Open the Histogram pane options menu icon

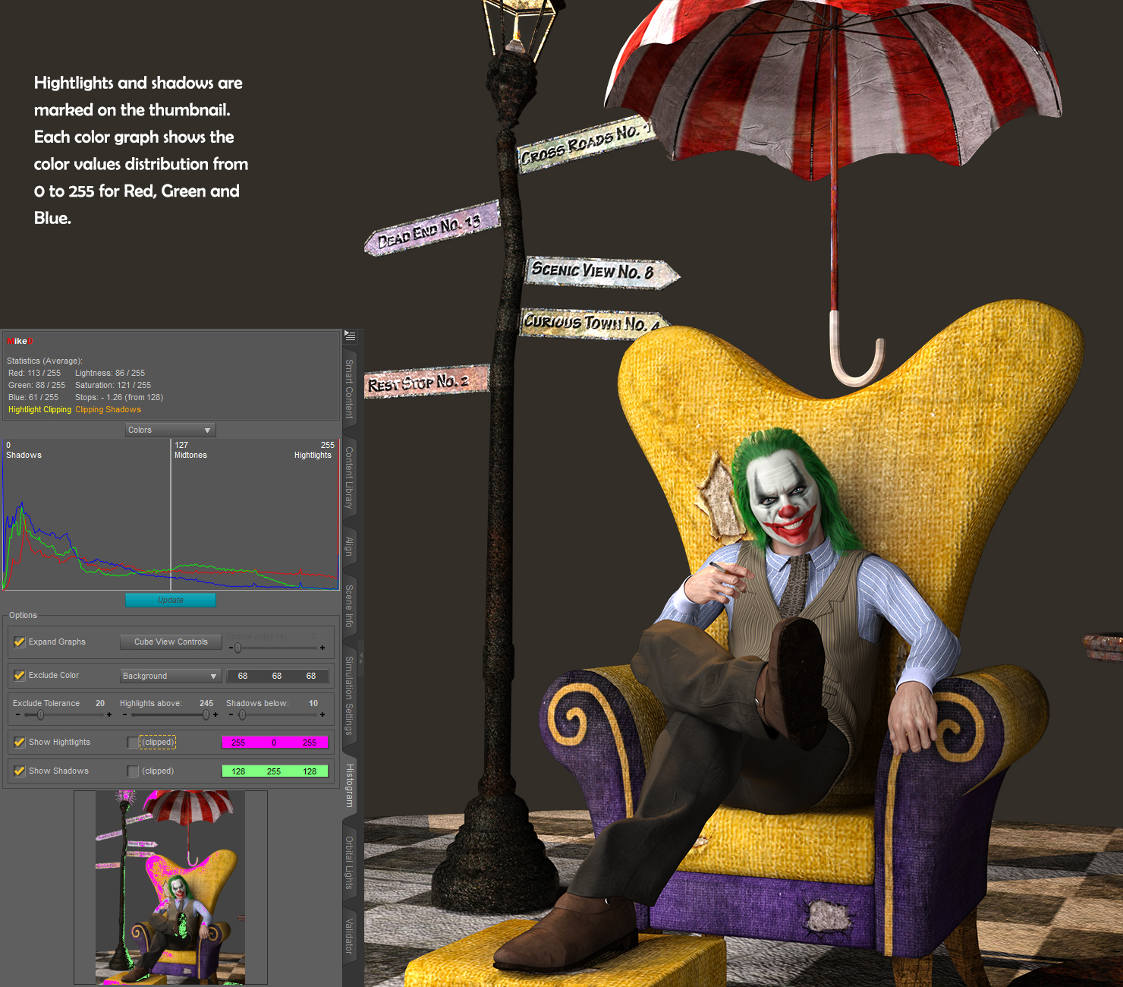pyautogui.click(x=350, y=334)
